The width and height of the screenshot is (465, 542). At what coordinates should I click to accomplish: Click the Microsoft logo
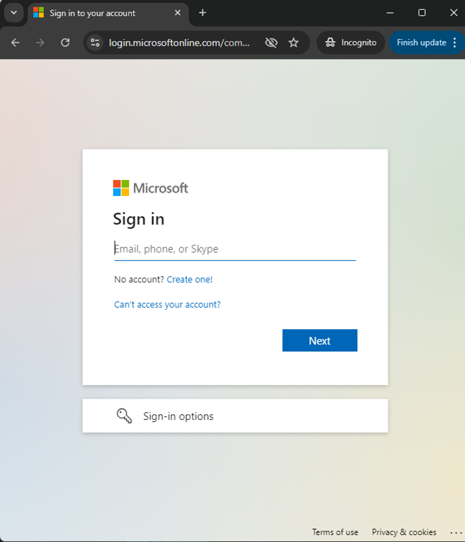click(151, 188)
